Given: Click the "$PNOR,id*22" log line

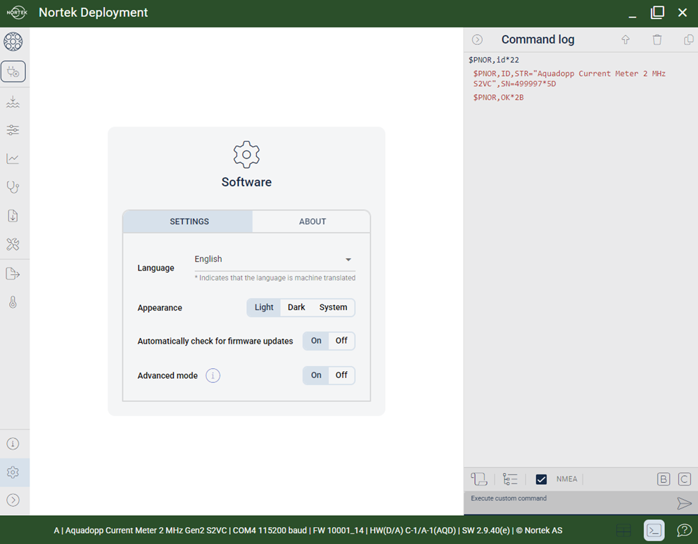Looking at the screenshot, I should click(x=494, y=60).
